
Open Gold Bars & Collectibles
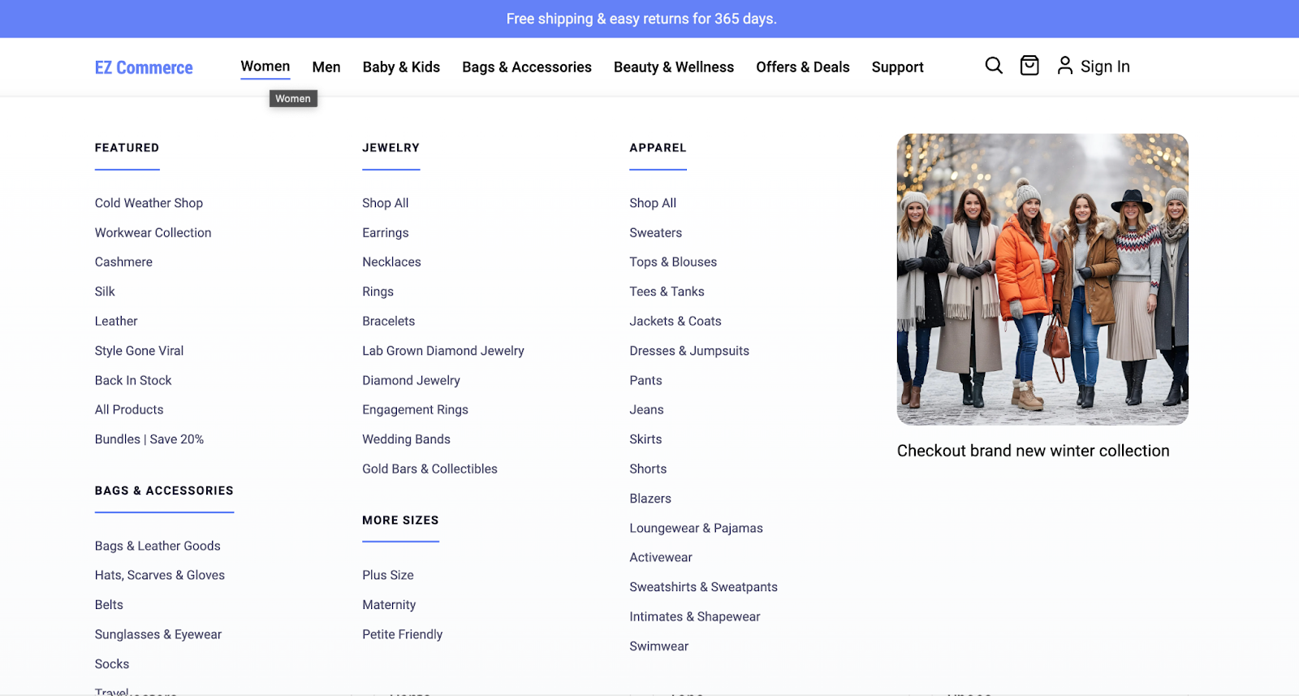[x=429, y=469]
